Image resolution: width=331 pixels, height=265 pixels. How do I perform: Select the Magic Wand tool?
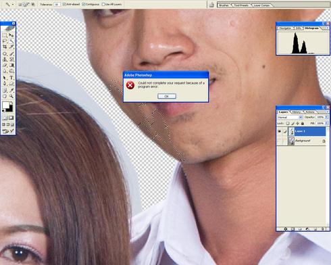(11, 41)
